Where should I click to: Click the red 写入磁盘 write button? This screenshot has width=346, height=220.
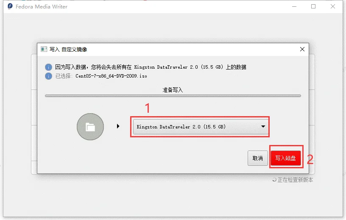(x=285, y=158)
